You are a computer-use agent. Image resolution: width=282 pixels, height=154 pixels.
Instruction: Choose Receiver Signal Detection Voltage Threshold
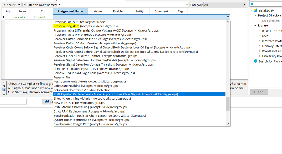pos(139,64)
